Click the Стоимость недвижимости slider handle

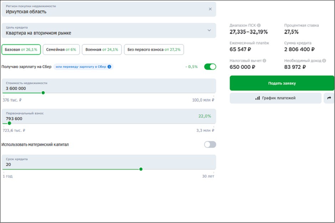43,93
